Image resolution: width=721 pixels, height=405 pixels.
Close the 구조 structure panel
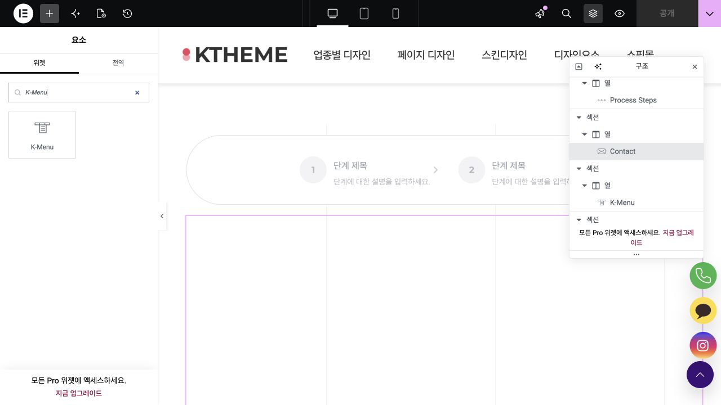695,66
